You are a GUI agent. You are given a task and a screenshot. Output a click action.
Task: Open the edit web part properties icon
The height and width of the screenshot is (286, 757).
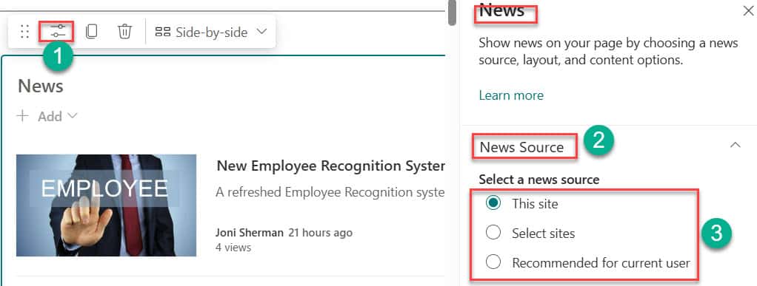[59, 32]
